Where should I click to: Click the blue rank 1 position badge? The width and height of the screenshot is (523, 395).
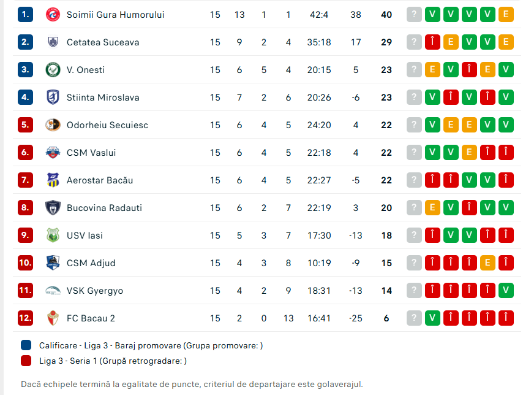[25, 14]
